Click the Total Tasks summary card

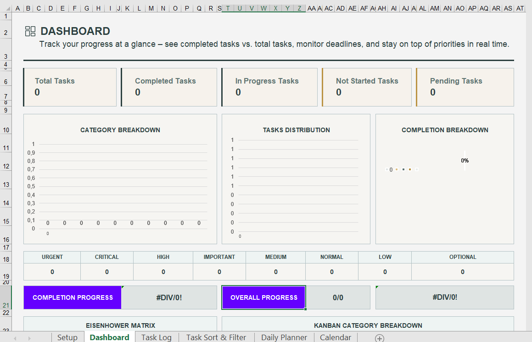(70, 87)
